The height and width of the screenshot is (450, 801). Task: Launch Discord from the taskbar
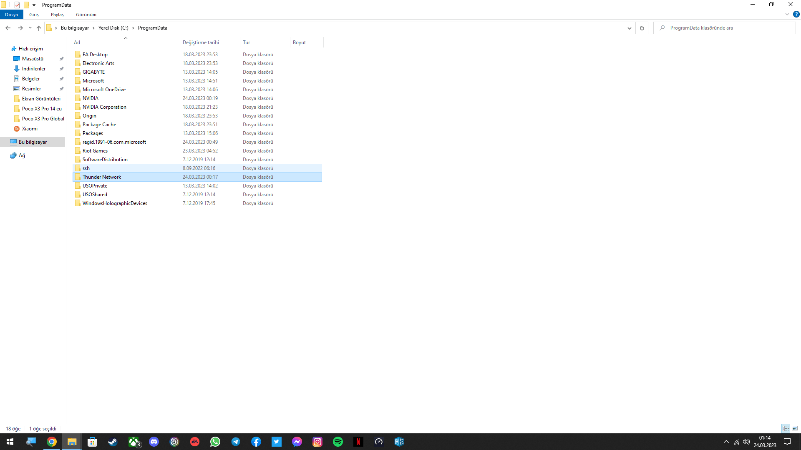[154, 442]
